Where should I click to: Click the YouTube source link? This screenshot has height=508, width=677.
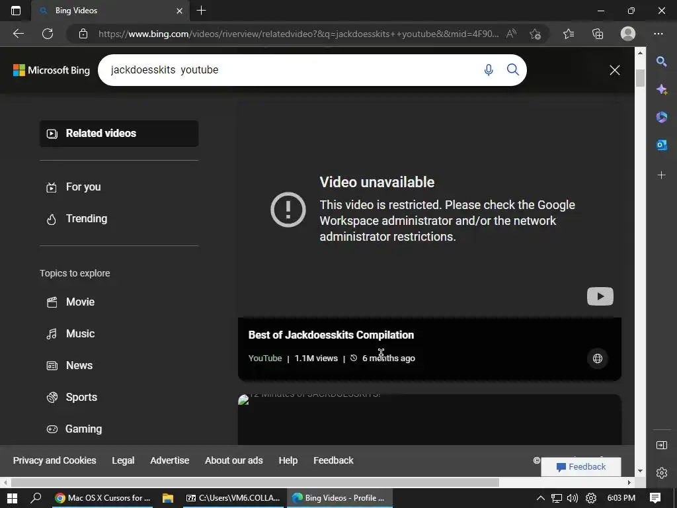tap(265, 358)
